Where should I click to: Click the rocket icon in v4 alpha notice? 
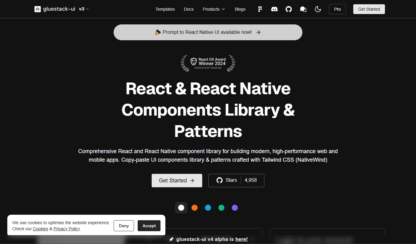coord(171,239)
